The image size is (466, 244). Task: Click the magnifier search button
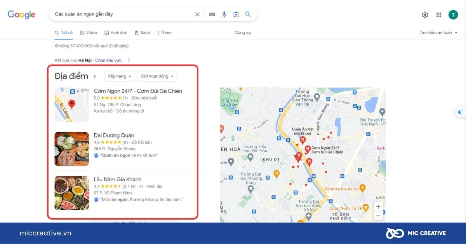tap(248, 14)
